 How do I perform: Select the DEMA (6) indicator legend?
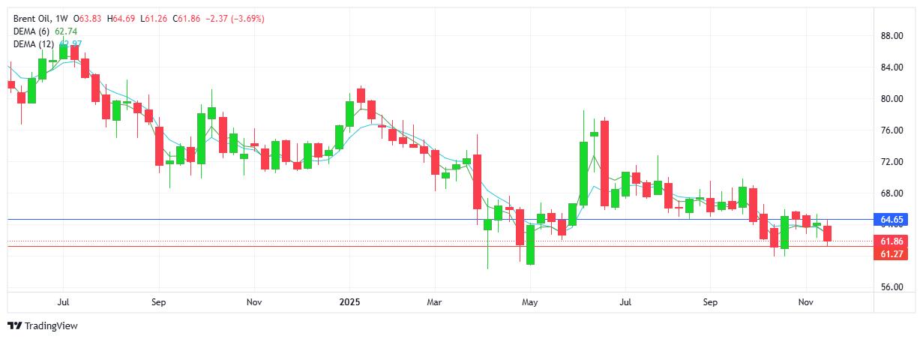click(x=31, y=31)
